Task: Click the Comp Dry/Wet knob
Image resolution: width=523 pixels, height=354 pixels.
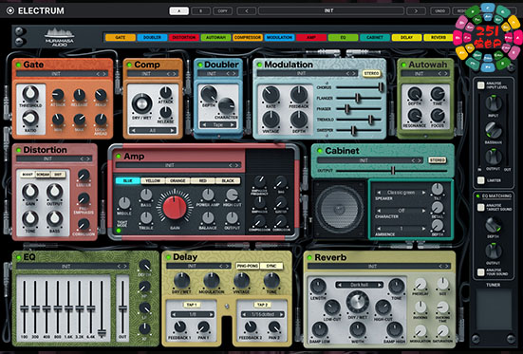Action: pyautogui.click(x=141, y=103)
